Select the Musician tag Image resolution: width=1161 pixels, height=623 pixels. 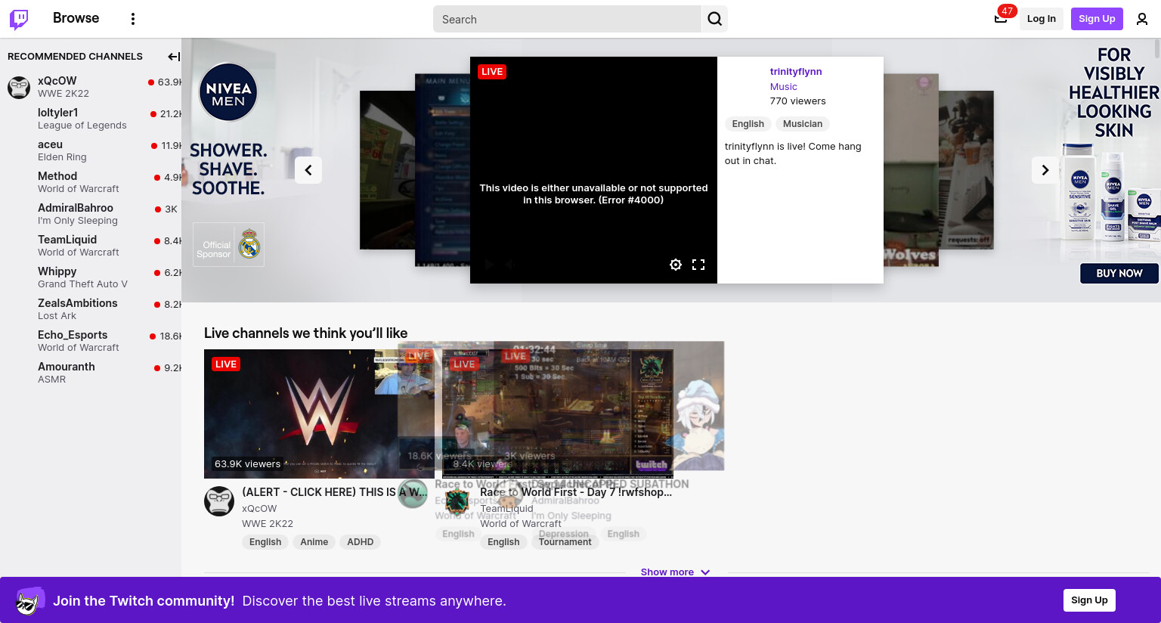[803, 124]
